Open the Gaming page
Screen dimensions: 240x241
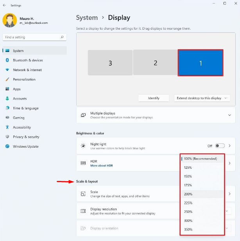pos(35,118)
